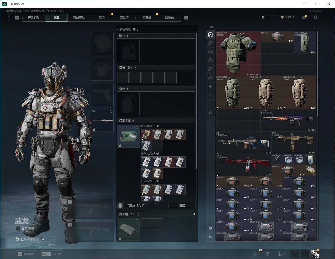The width and height of the screenshot is (335, 259).
Task: Select the empty chest rig slot
Action: click(x=128, y=51)
